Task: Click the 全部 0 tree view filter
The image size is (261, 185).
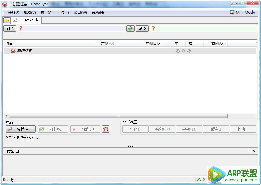Action: pos(135,129)
